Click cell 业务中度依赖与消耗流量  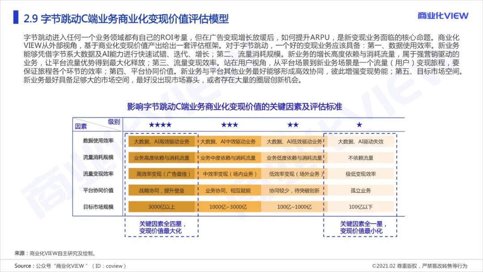(x=228, y=158)
